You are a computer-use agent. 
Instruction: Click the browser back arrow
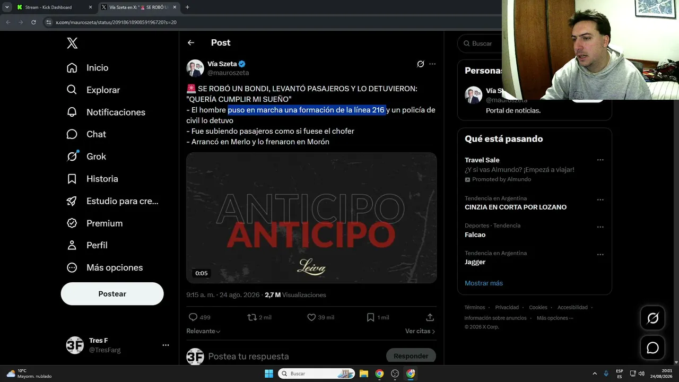pyautogui.click(x=8, y=22)
